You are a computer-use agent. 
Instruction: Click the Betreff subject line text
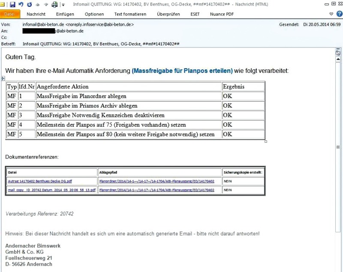click(101, 44)
